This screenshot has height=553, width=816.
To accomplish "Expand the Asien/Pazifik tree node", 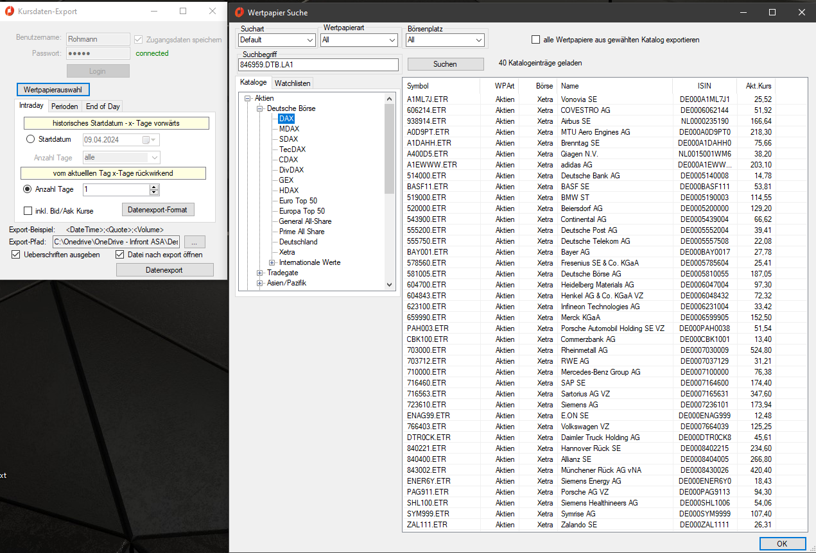I will (x=260, y=283).
